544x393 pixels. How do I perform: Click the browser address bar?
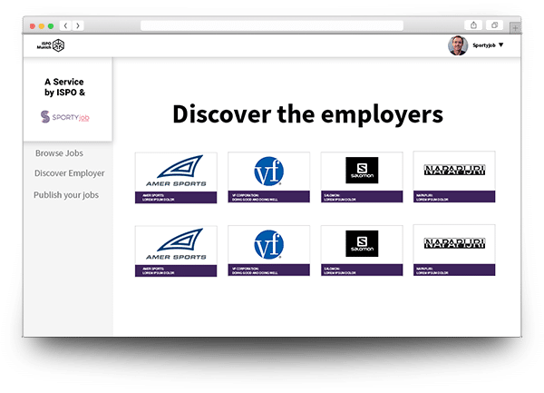(272, 25)
